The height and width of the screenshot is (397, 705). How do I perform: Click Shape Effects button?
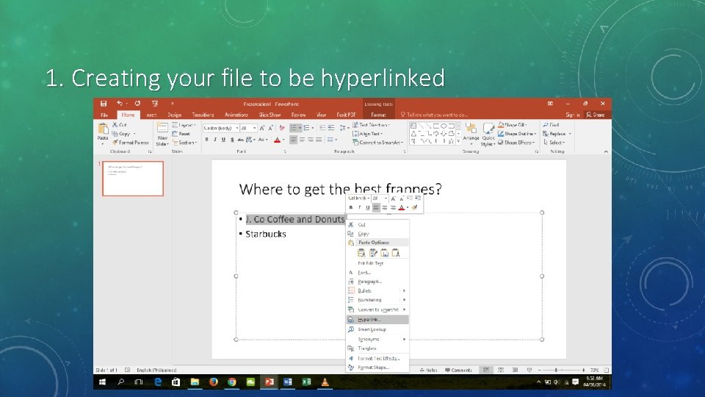point(516,142)
